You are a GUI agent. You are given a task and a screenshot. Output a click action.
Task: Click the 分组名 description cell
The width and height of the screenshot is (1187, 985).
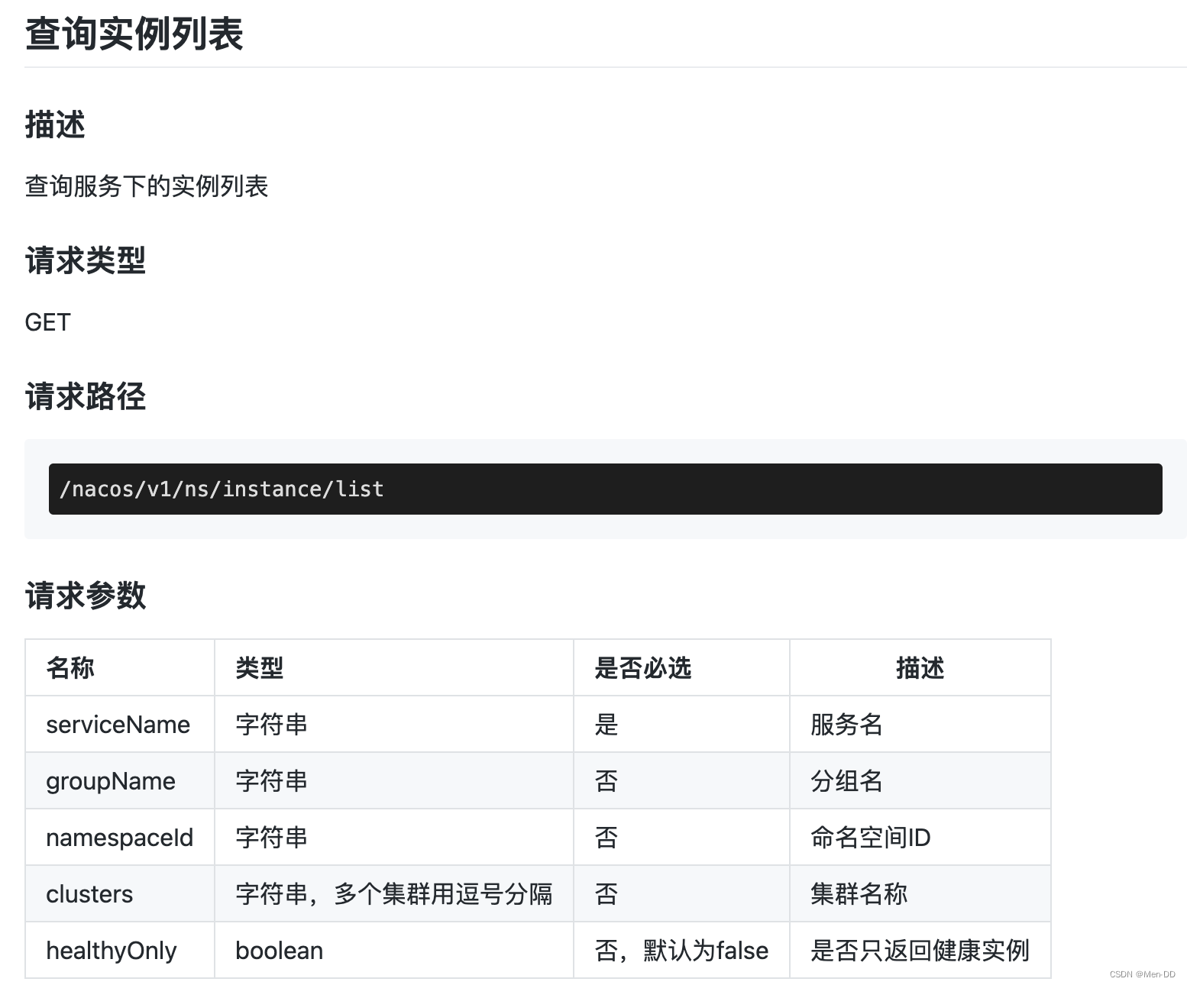920,780
